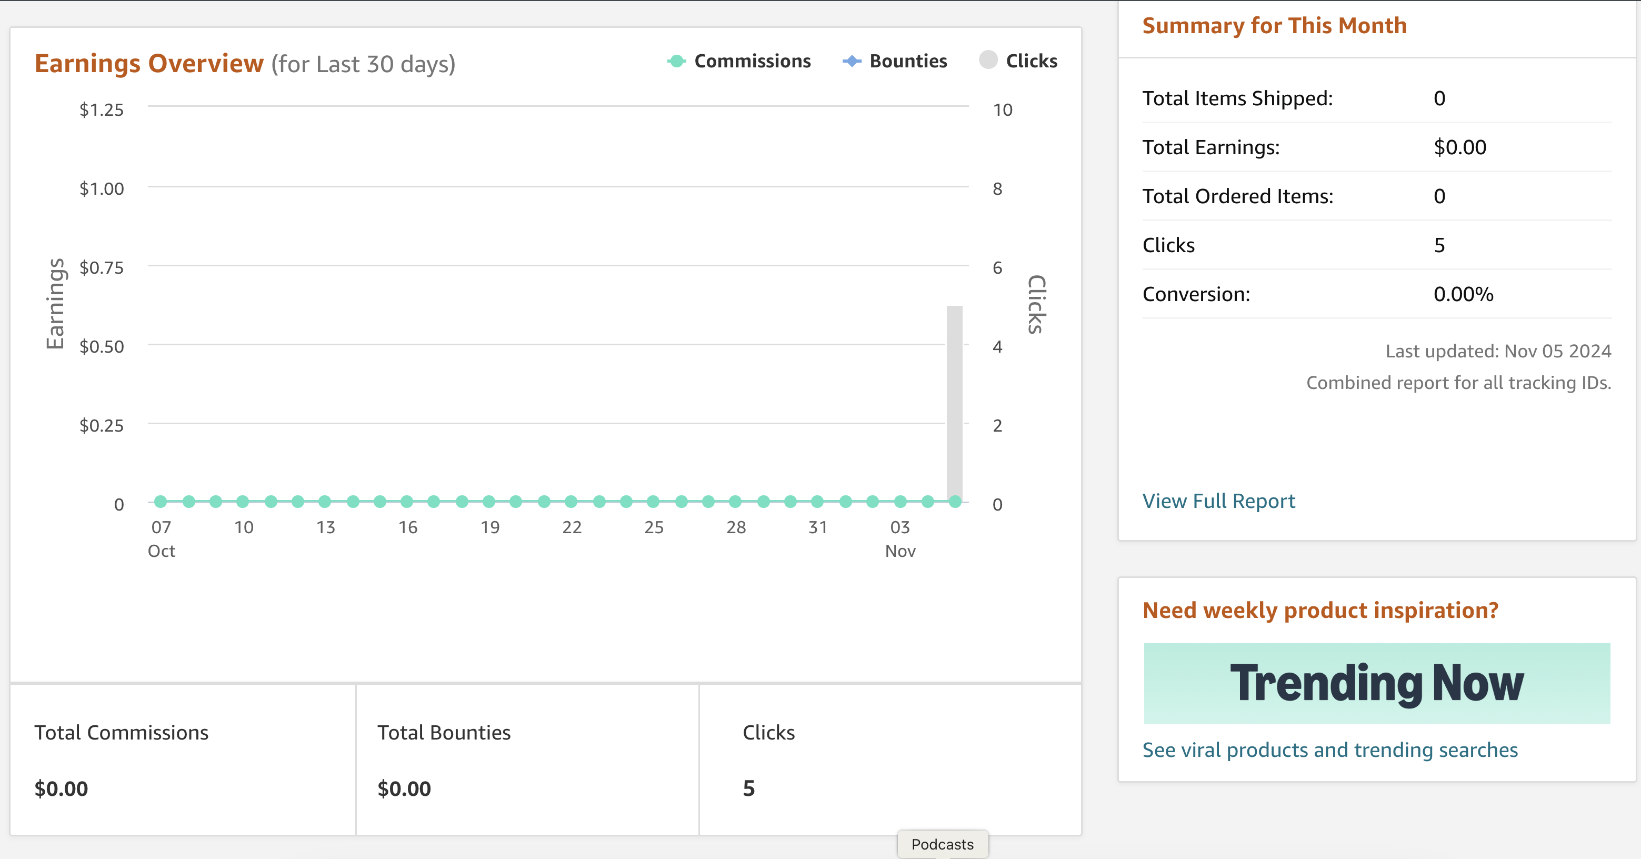Click the Trending Now banner
This screenshot has width=1641, height=859.
click(1377, 683)
